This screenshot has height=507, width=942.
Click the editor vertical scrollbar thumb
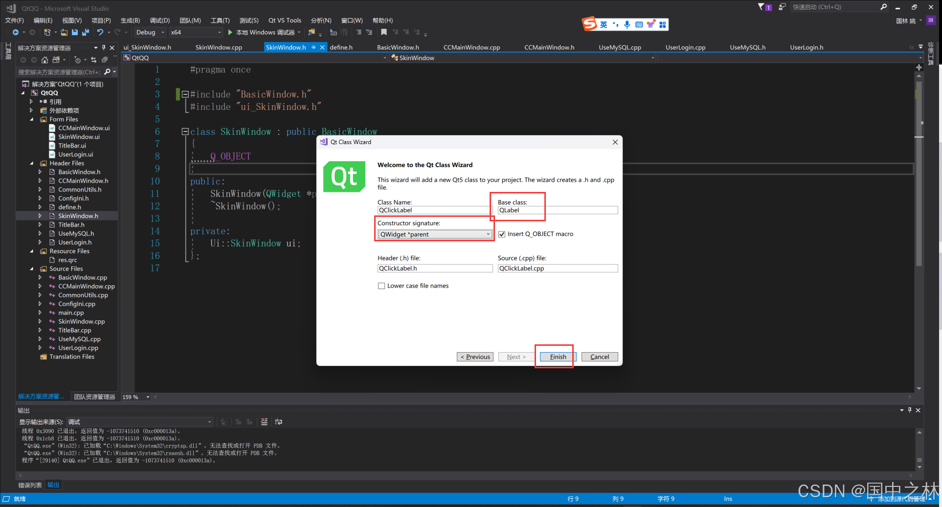[x=919, y=173]
